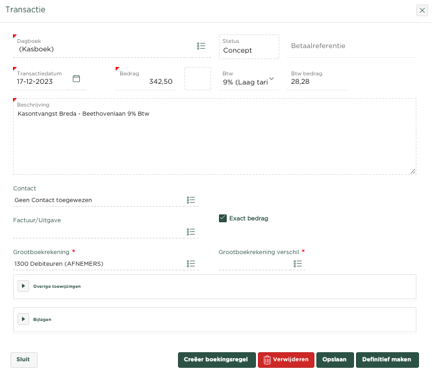
Task: Open the Grootboekrekening verschil list icon
Action: [298, 264]
